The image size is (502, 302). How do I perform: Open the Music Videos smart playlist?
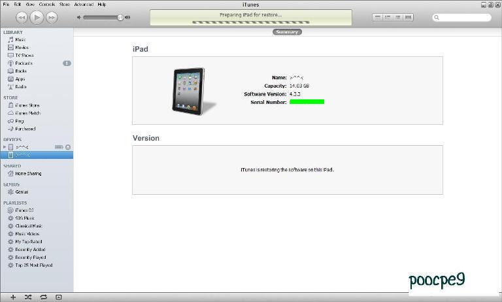(27, 234)
